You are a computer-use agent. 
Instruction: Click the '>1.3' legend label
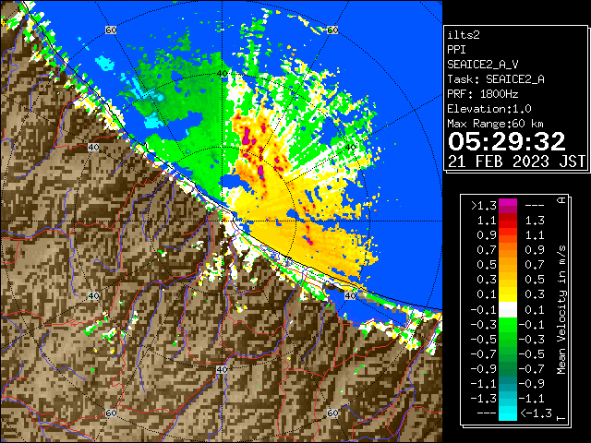click(x=484, y=206)
